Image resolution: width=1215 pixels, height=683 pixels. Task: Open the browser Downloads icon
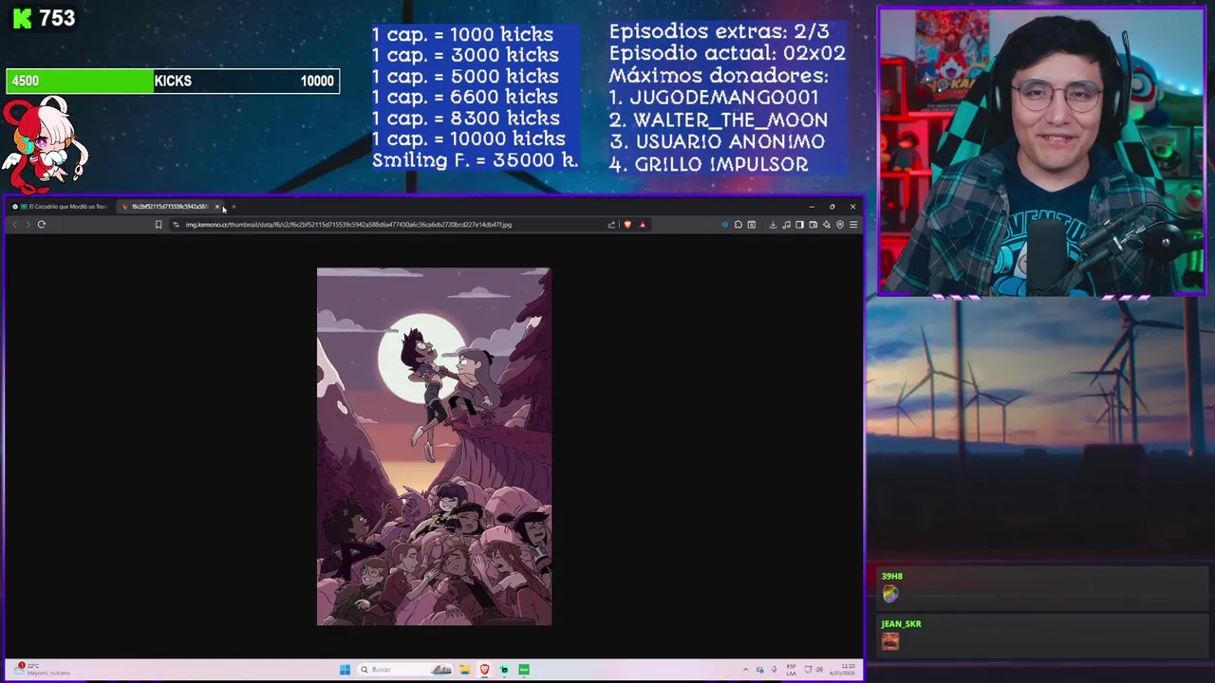coord(773,225)
